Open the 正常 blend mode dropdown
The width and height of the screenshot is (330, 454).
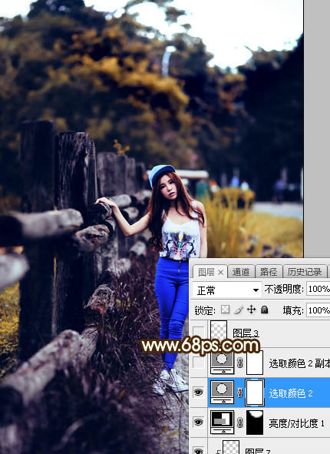pos(227,290)
